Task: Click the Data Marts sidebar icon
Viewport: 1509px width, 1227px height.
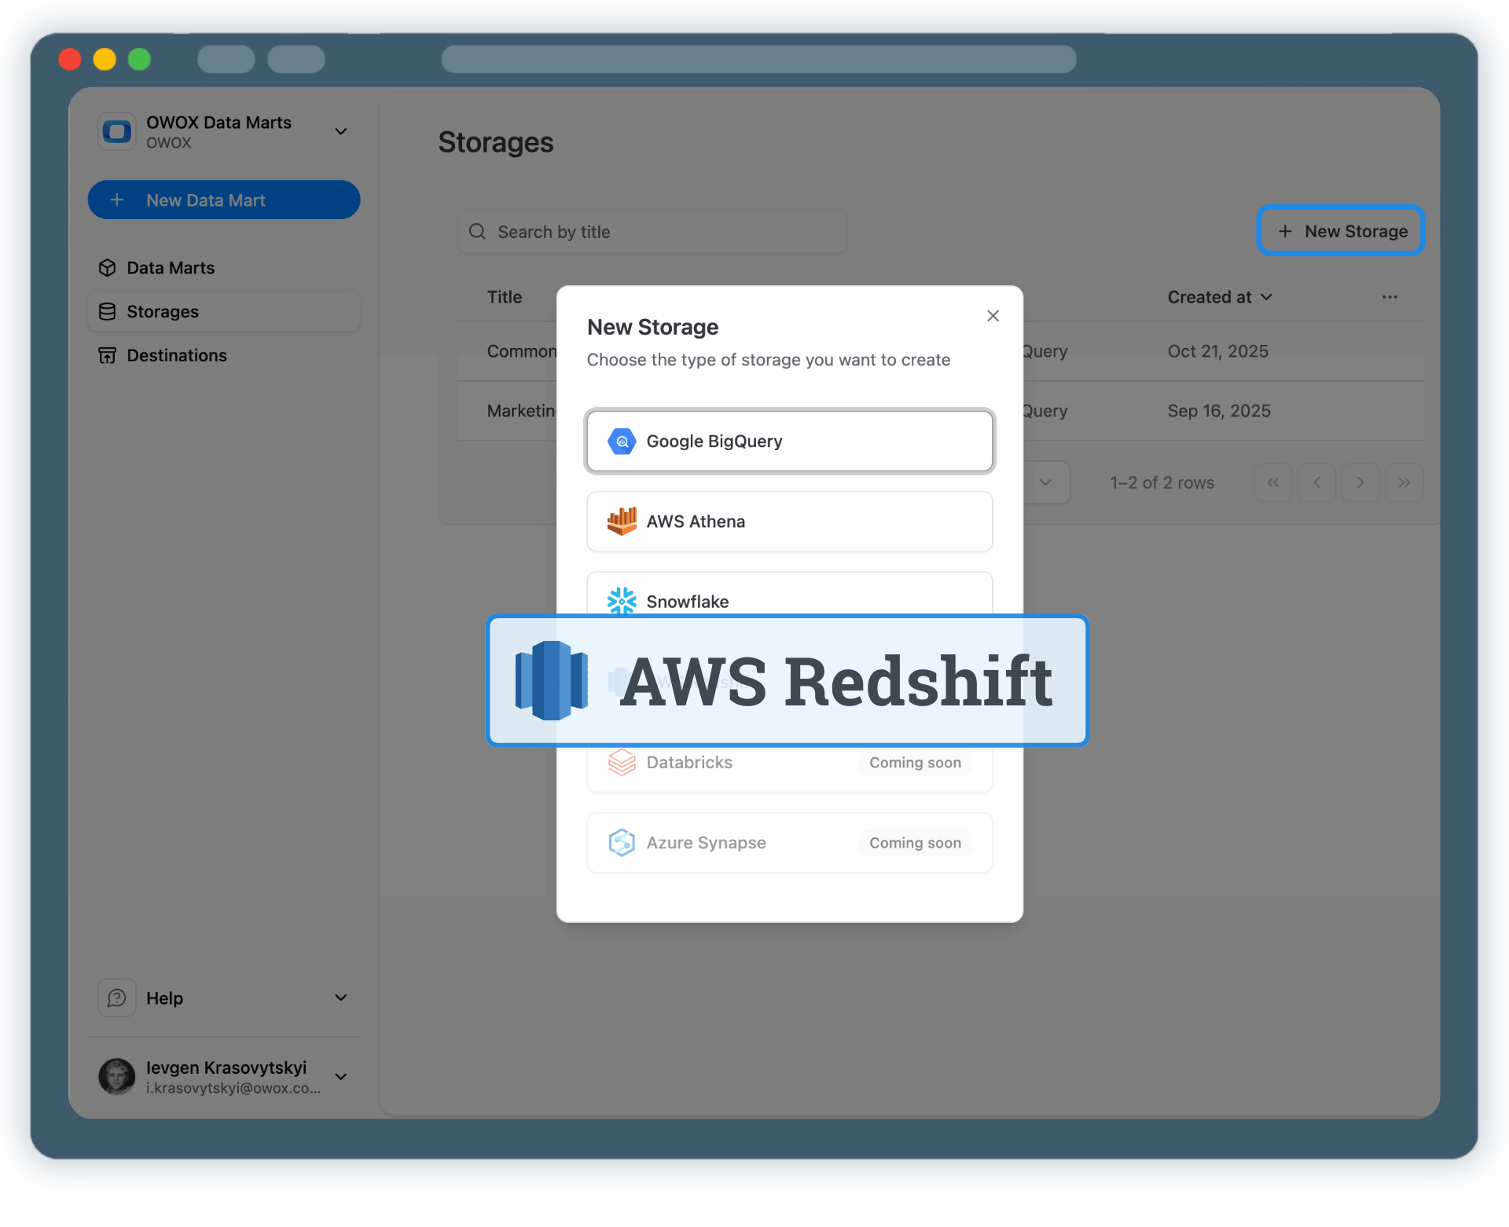Action: [x=108, y=267]
